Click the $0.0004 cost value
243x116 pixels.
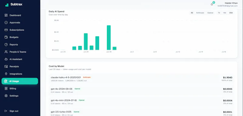(x=228, y=101)
